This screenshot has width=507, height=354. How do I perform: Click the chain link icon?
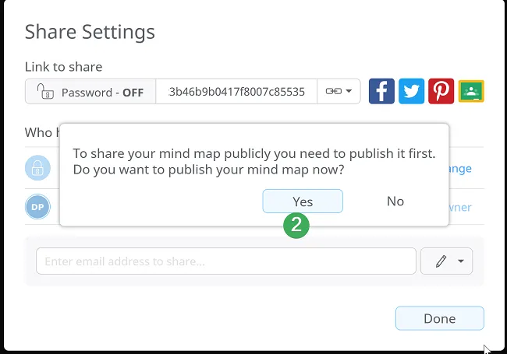coord(332,92)
